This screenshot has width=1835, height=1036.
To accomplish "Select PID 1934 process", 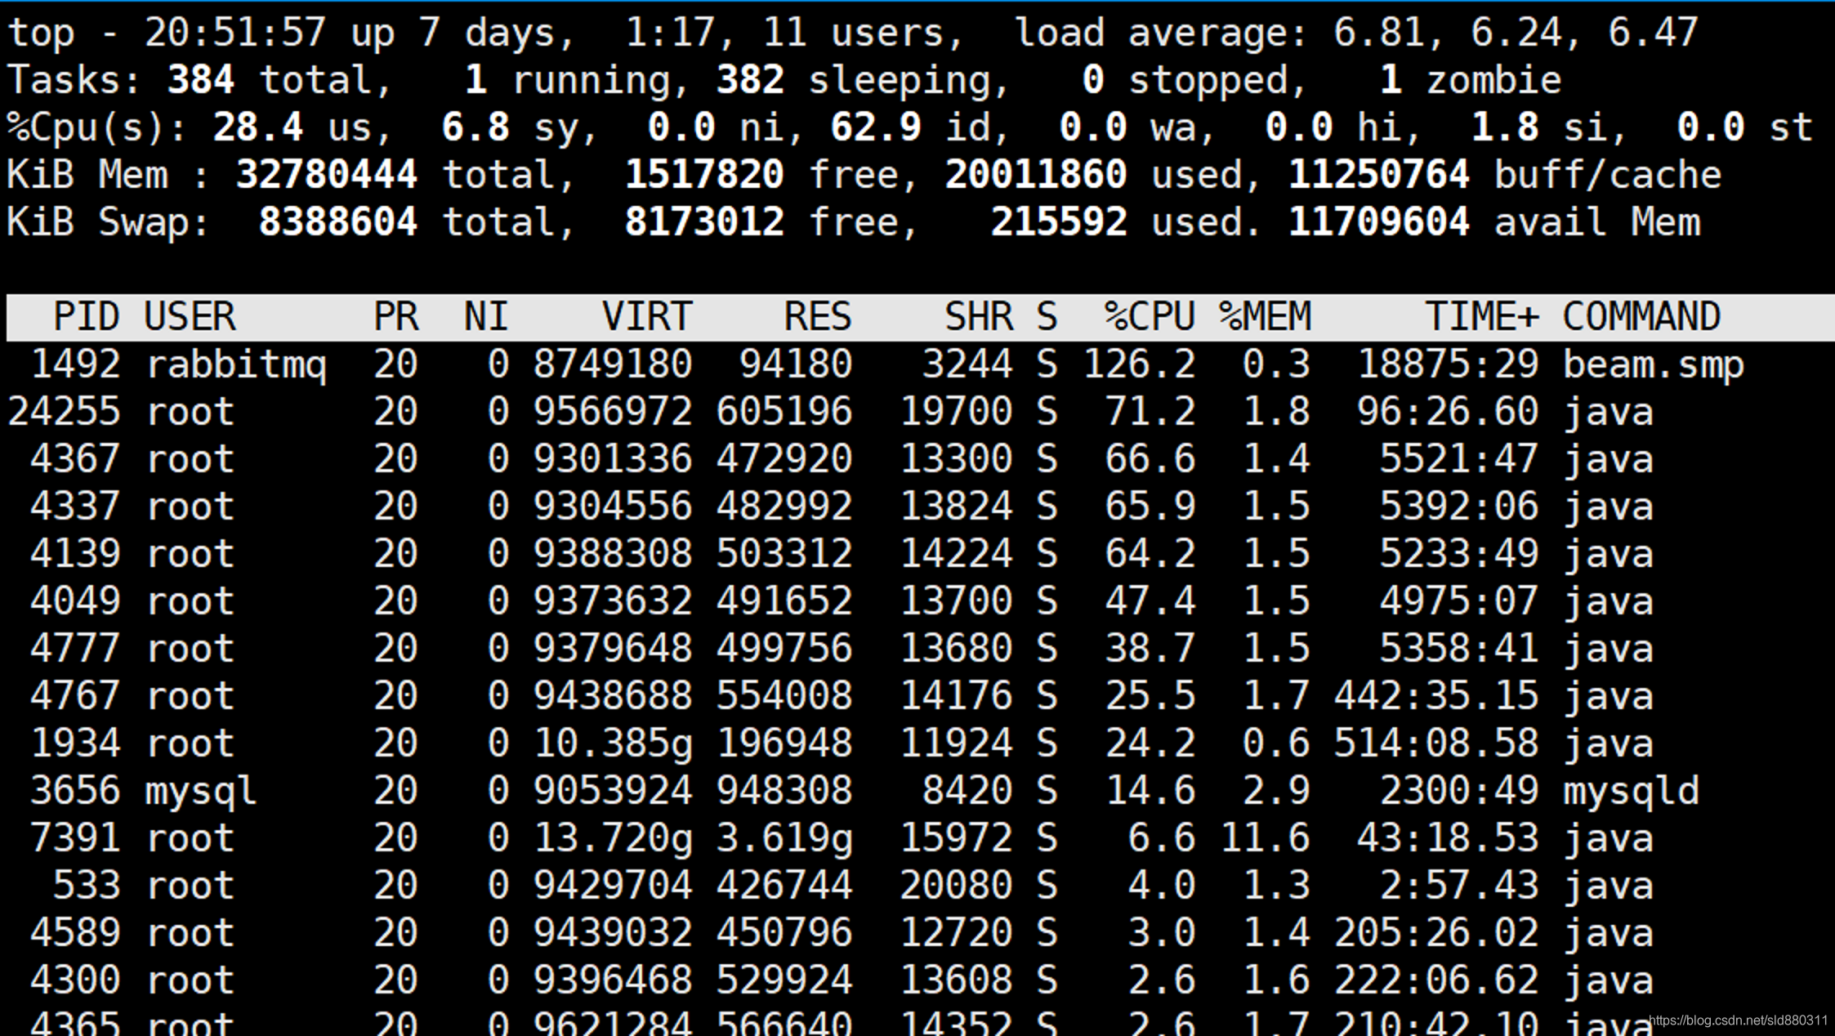I will 75,744.
